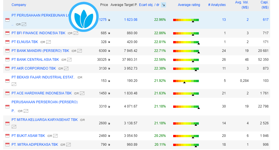Image resolution: width=279 pixels, height=150 pixels.
Task: Click the small icon next to price 30325
Action: (x=109, y=60)
